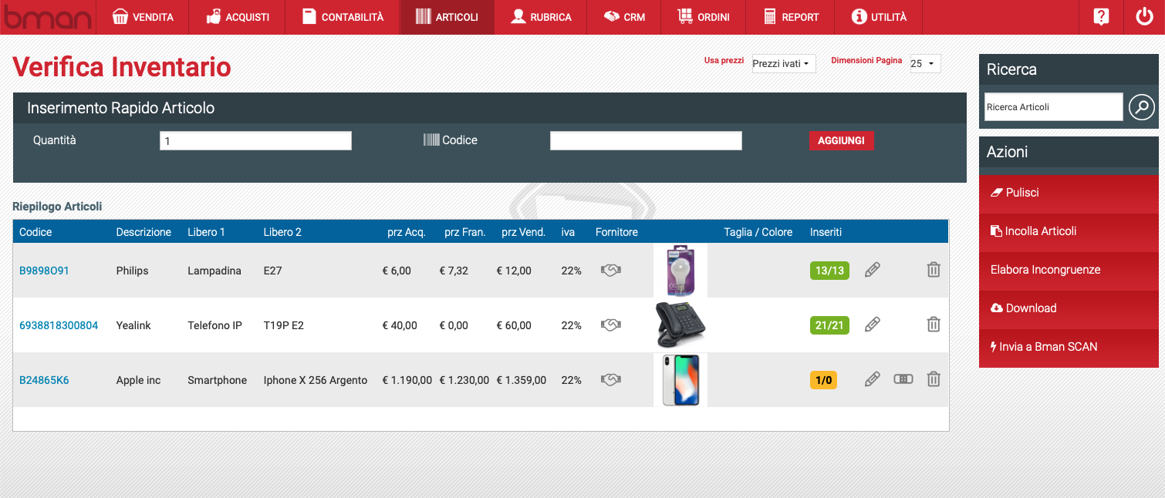Open article code B9898O91
Viewport: 1165px width, 498px height.
[x=44, y=271]
